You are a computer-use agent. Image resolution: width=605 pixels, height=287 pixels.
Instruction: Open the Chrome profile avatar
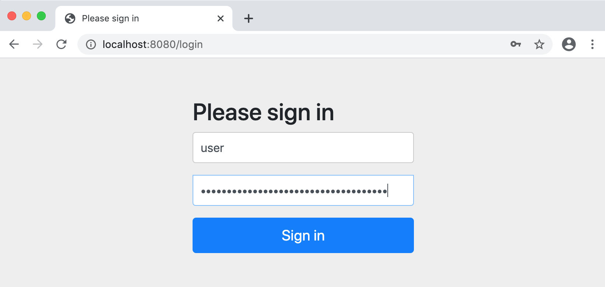(x=568, y=44)
